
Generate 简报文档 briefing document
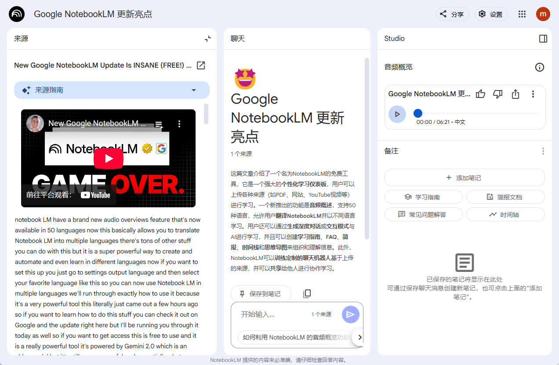tap(505, 197)
